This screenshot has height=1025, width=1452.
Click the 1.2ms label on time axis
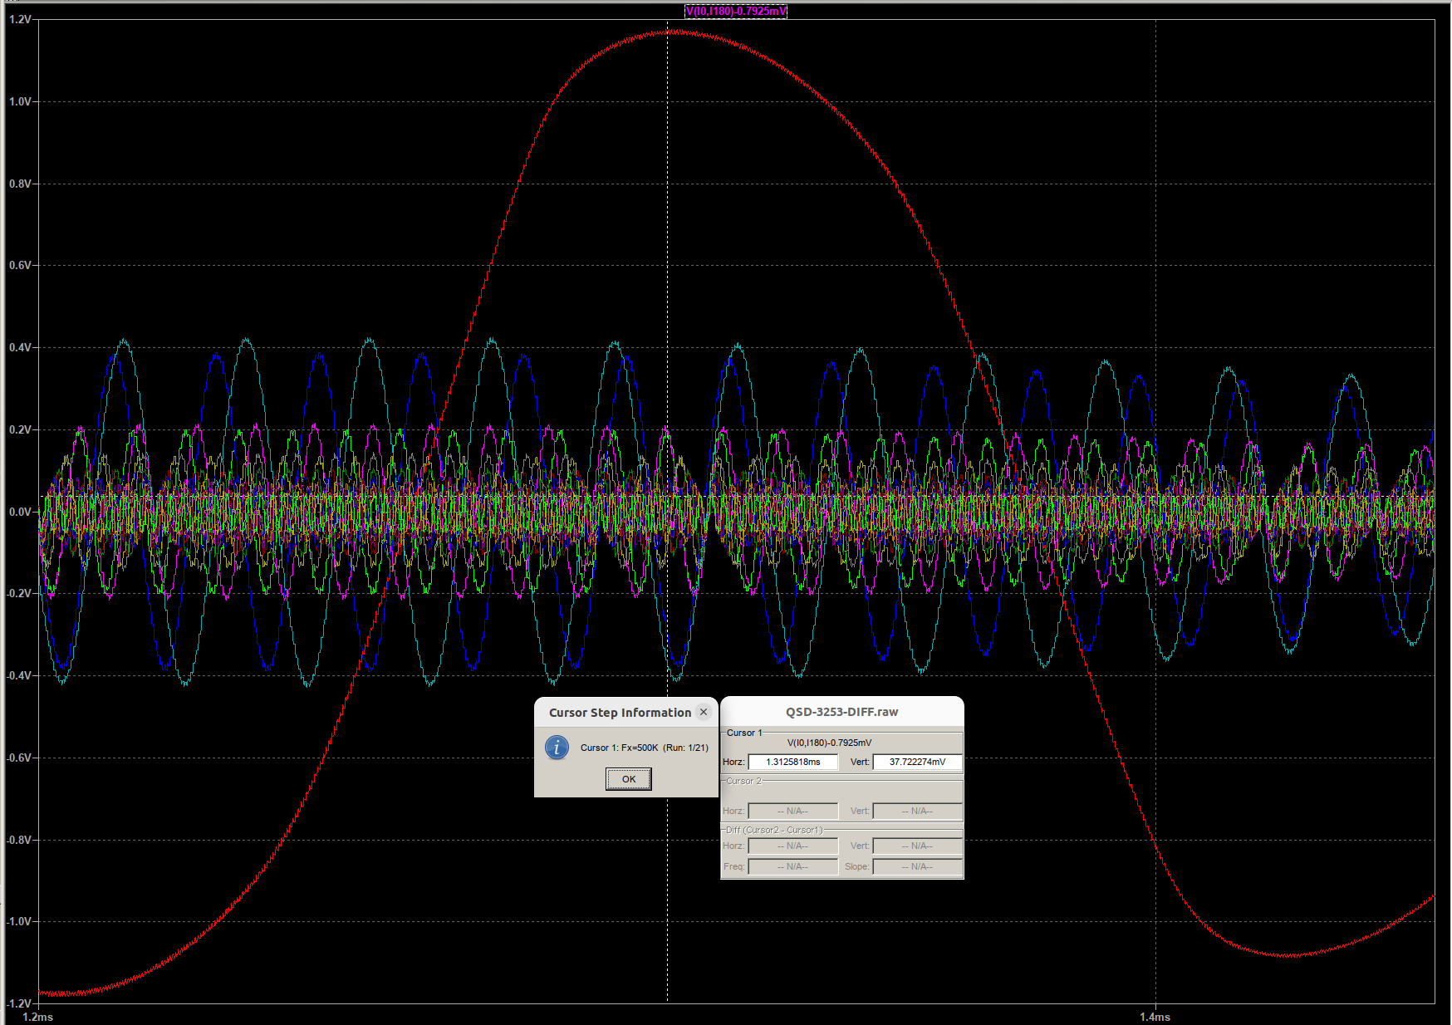pyautogui.click(x=38, y=1017)
